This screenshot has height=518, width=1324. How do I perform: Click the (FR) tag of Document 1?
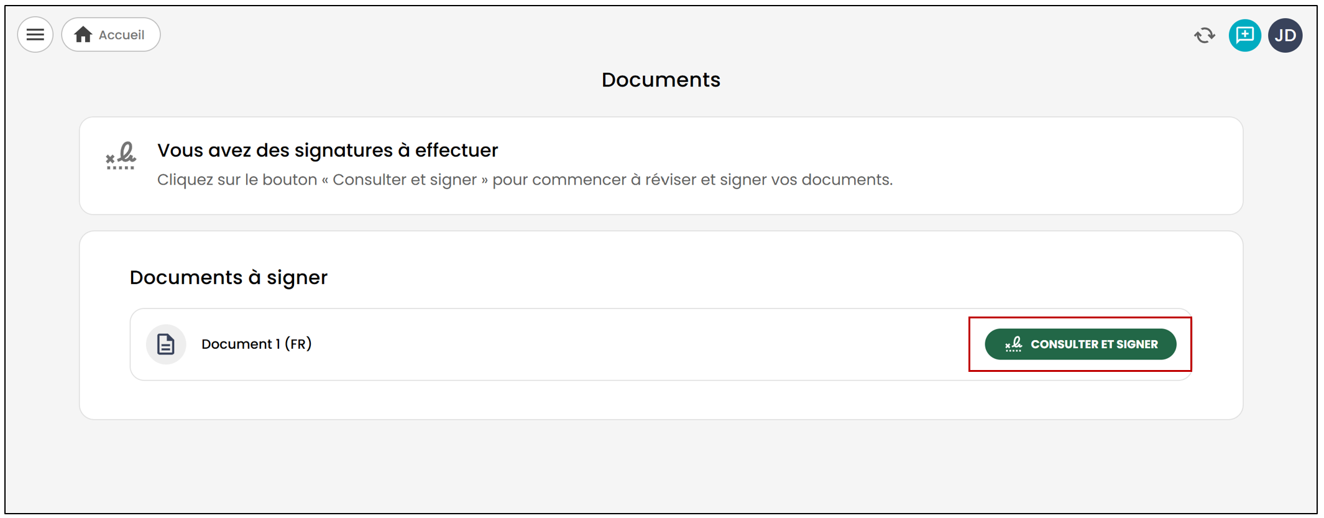pos(298,344)
